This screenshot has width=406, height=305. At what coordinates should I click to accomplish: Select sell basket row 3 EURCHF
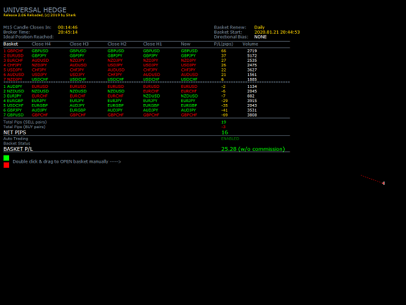pos(13,60)
